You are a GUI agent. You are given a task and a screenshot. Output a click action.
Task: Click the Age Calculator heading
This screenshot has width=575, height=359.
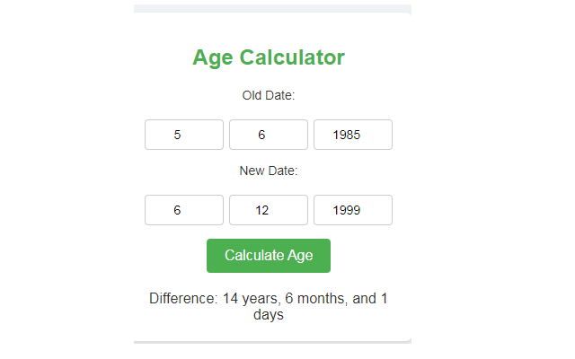click(x=268, y=57)
